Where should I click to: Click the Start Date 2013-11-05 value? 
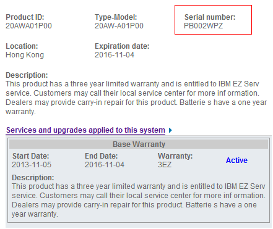[32, 165]
